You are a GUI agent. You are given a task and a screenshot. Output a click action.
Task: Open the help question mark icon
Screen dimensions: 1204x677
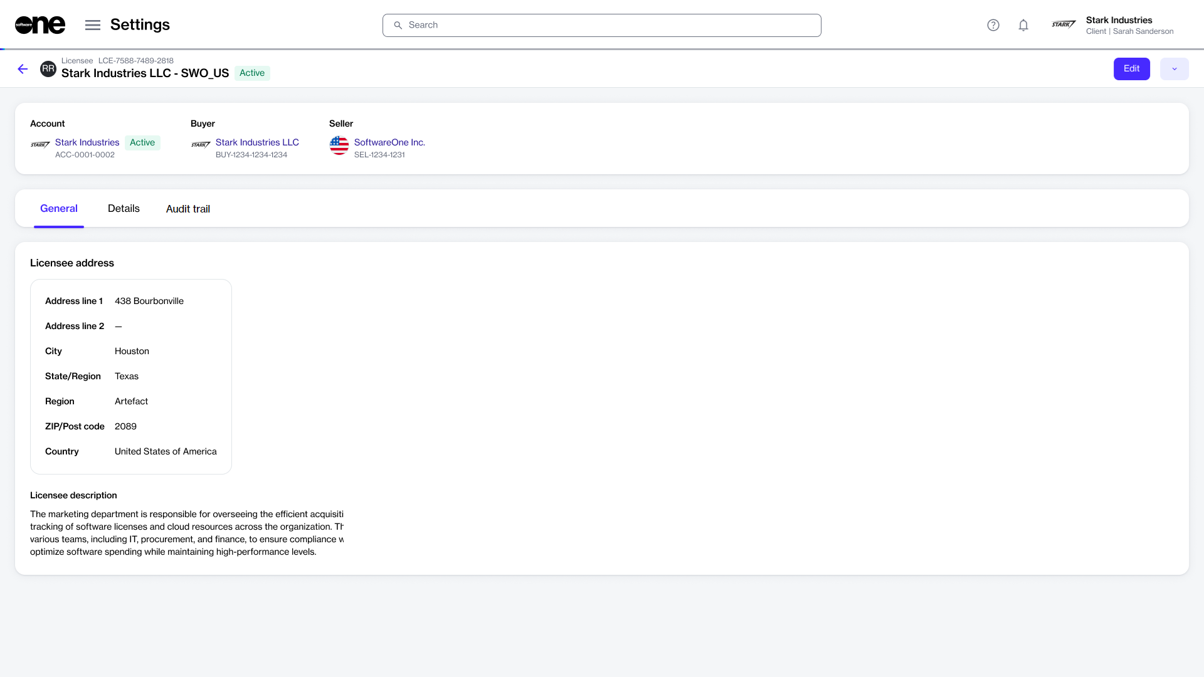point(993,25)
